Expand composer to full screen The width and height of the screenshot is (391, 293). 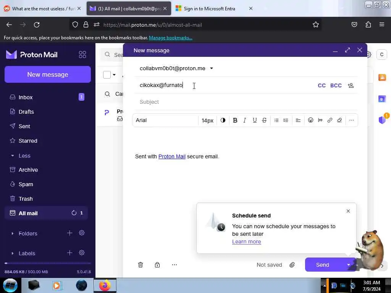tap(347, 50)
